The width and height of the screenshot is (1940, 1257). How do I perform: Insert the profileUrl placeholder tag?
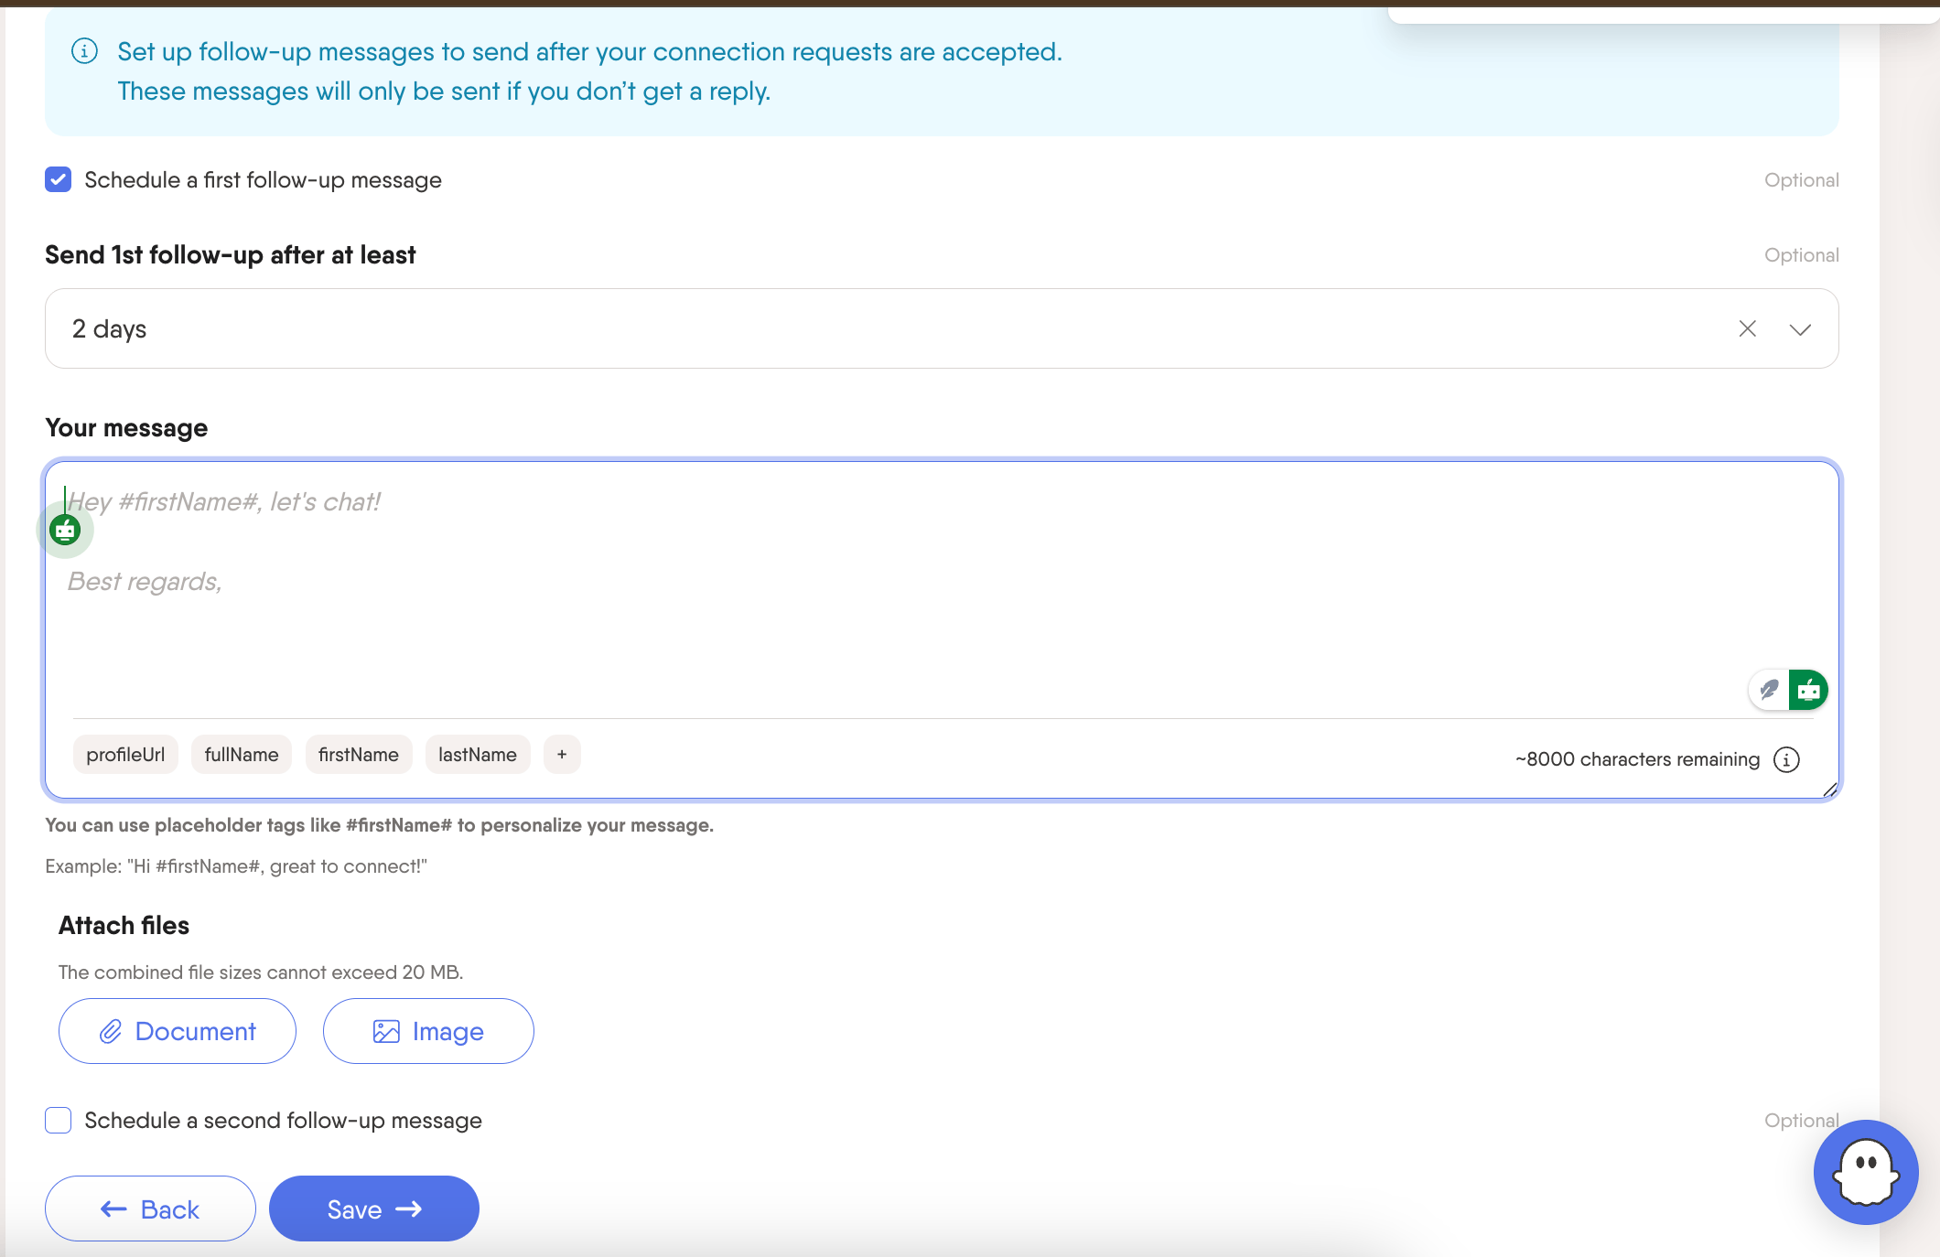125,755
